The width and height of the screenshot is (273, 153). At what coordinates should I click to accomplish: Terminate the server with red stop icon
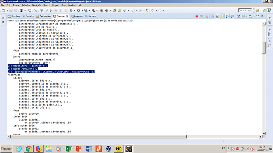click(x=197, y=16)
